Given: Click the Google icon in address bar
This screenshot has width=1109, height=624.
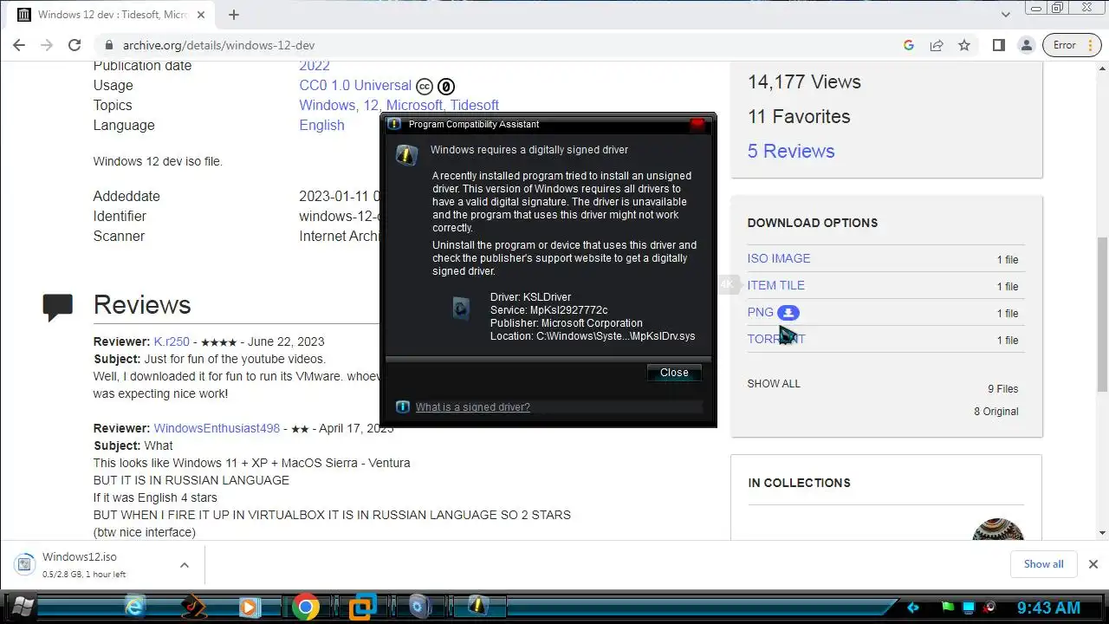Looking at the screenshot, I should 909,45.
